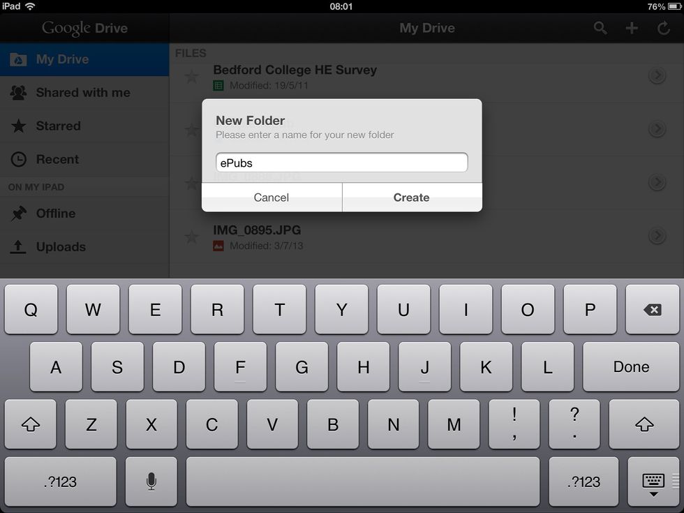
Task: Open My Drive in the sidebar
Action: coord(84,59)
